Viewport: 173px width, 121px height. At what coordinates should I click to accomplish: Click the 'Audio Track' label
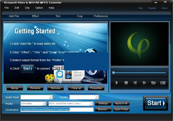pyautogui.click(x=12, y=97)
